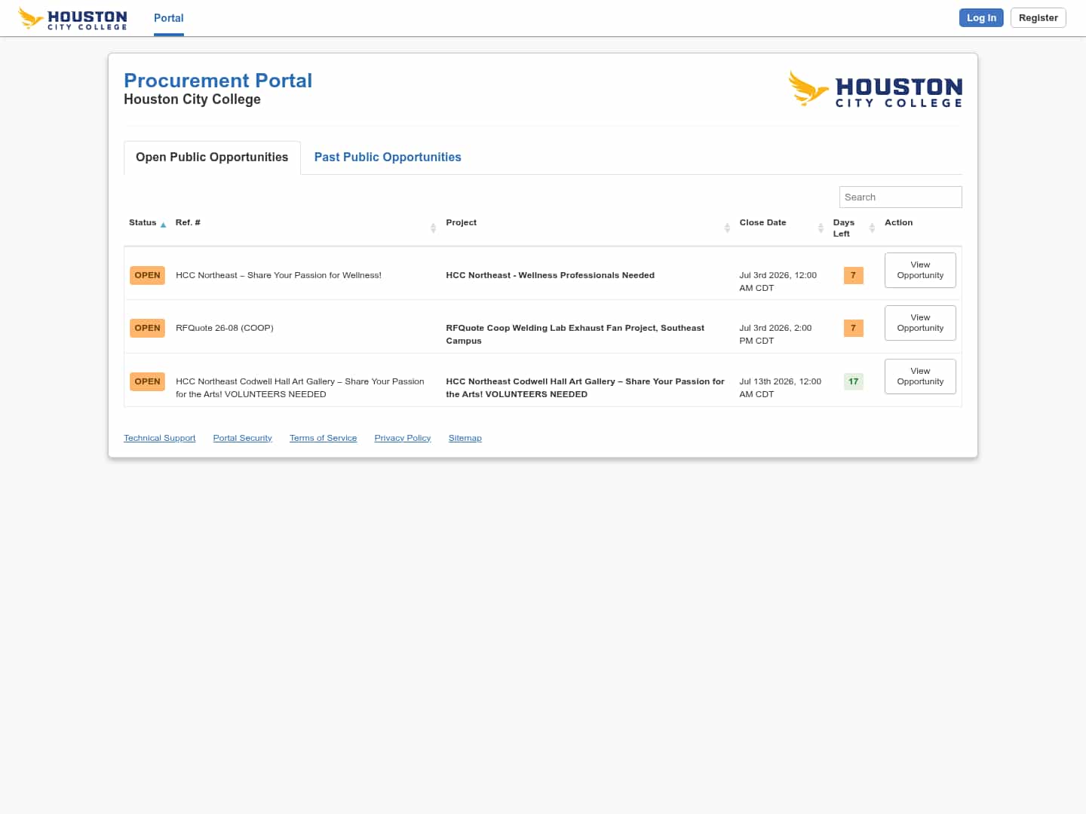
Task: Switch to Past Public Opportunities tab
Action: click(388, 158)
